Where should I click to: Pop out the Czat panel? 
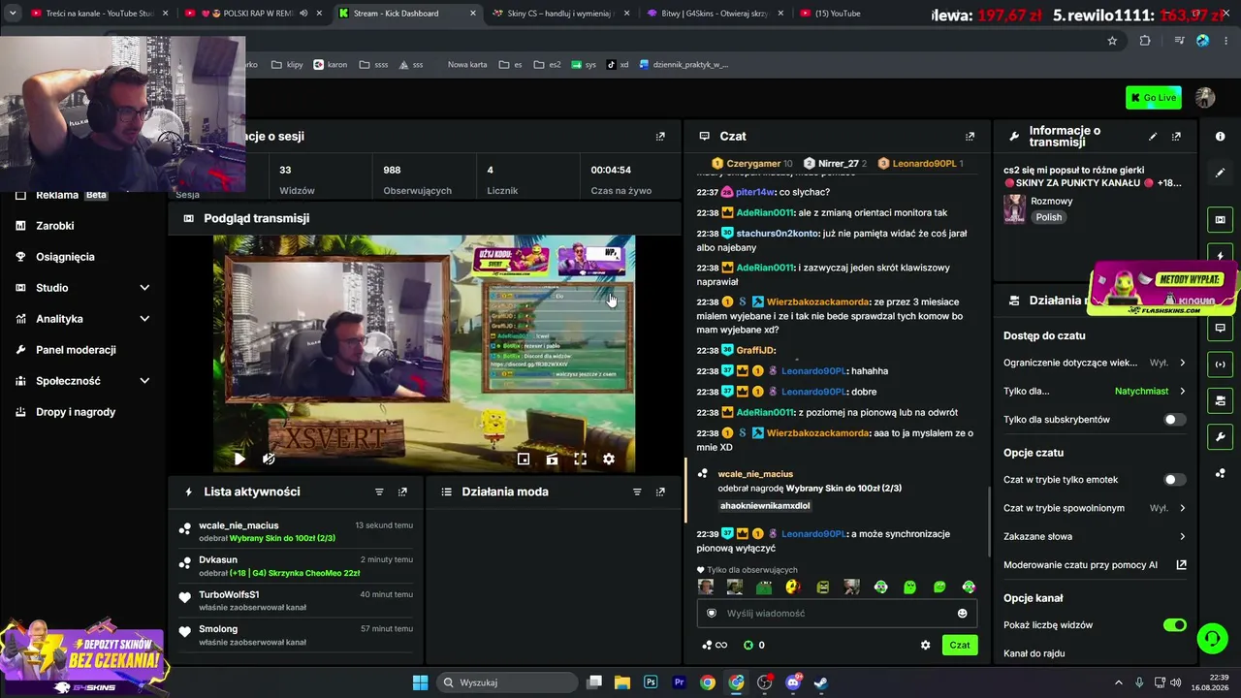970,137
